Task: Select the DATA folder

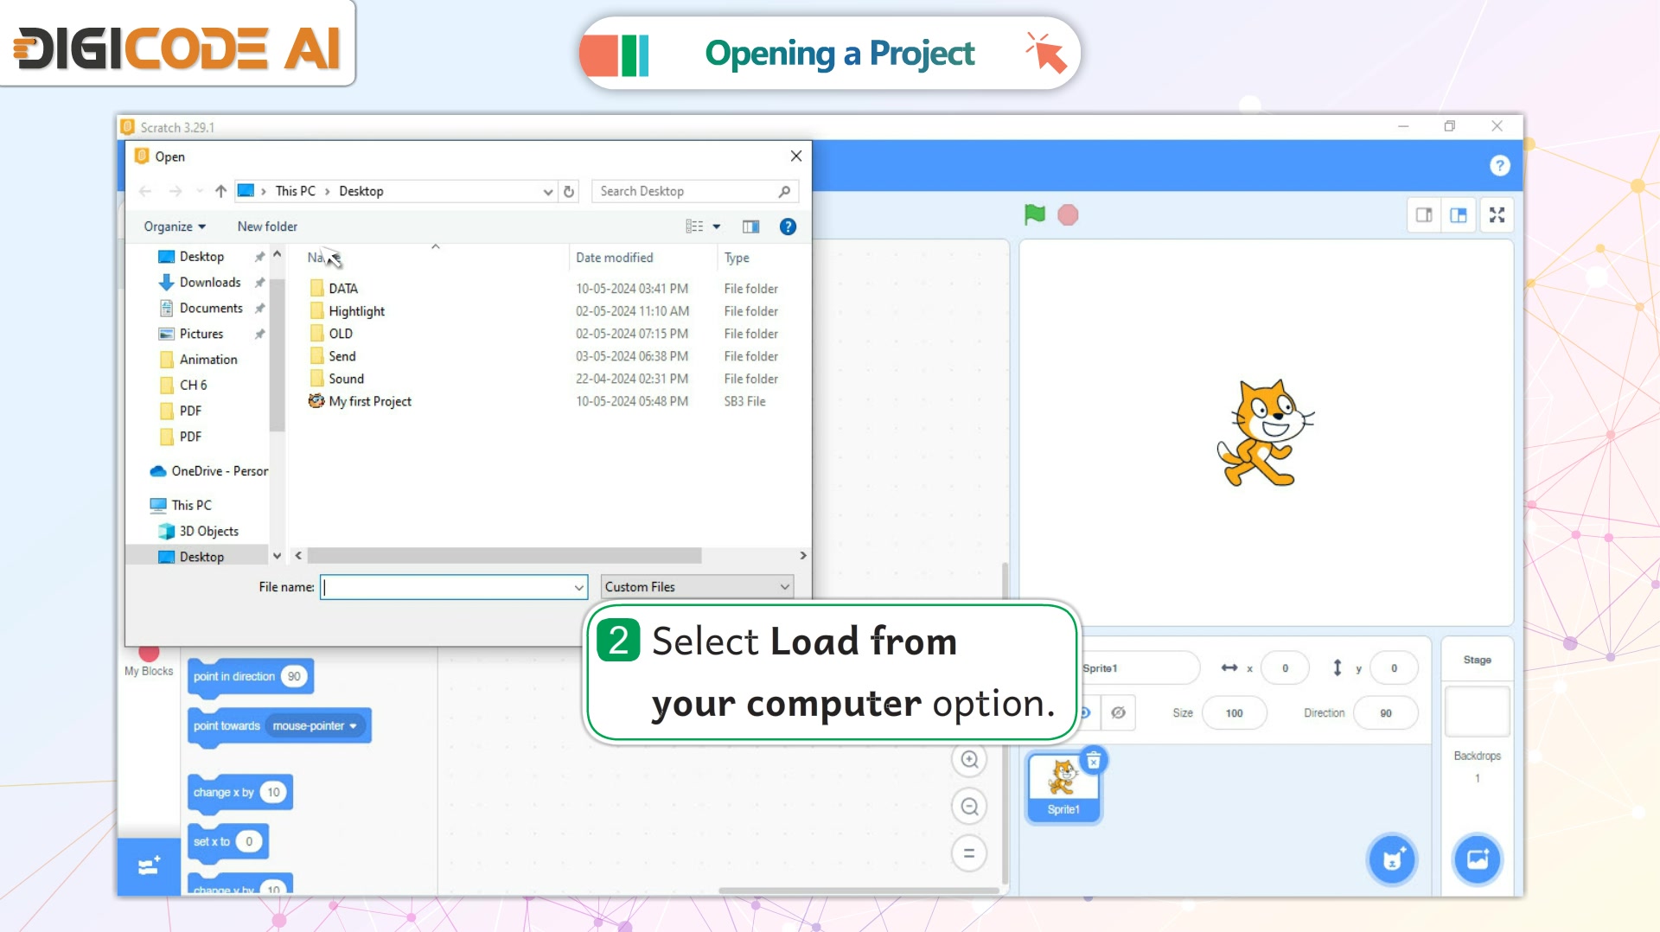Action: pyautogui.click(x=343, y=289)
